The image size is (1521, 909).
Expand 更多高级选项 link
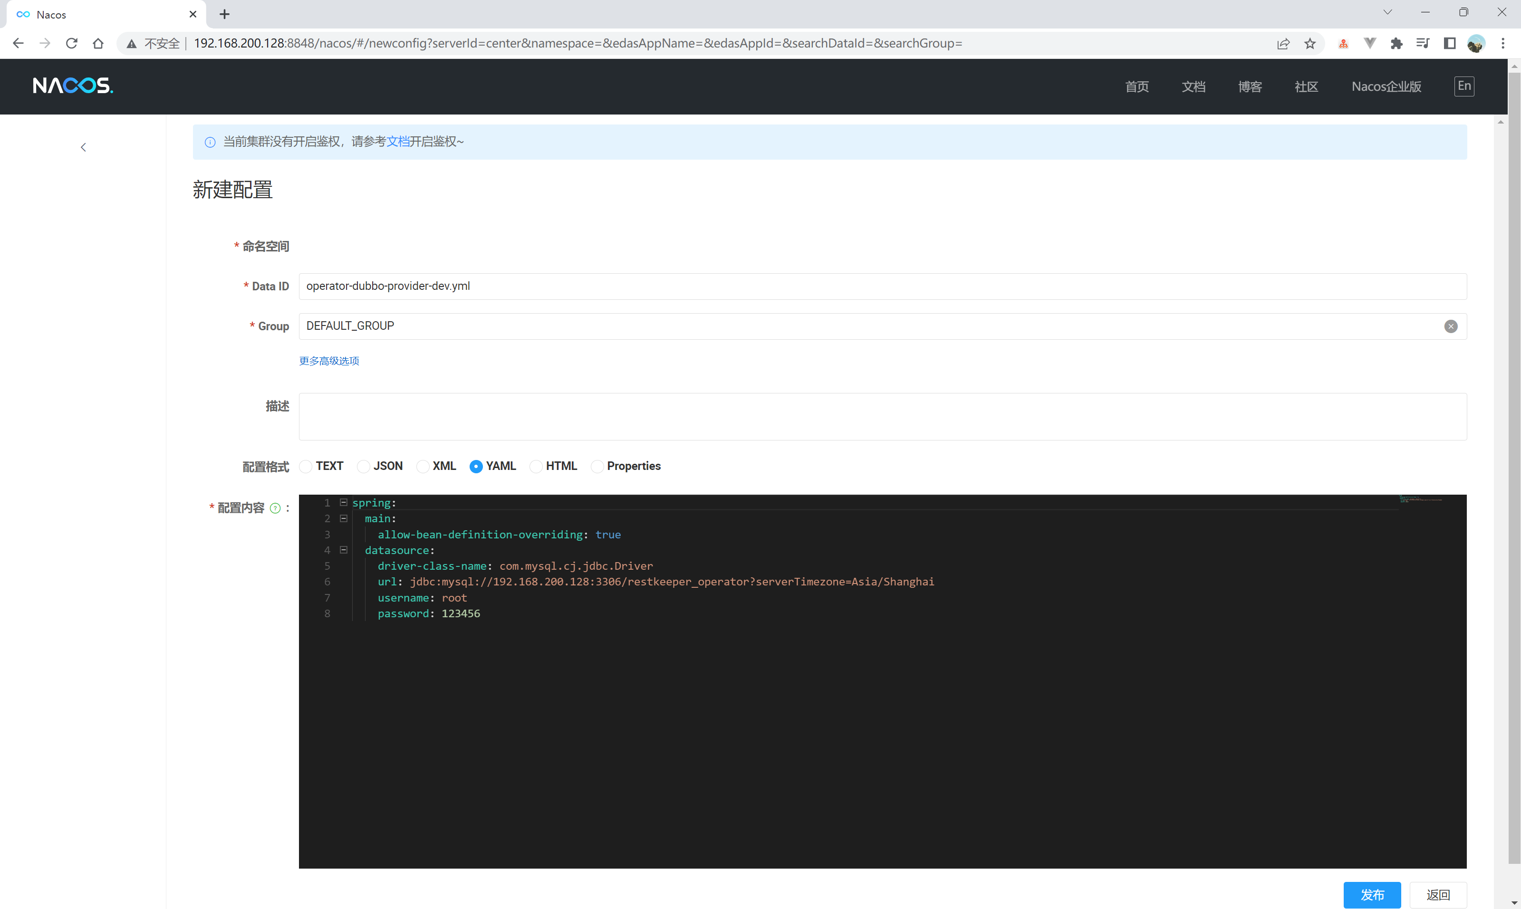pyautogui.click(x=329, y=361)
